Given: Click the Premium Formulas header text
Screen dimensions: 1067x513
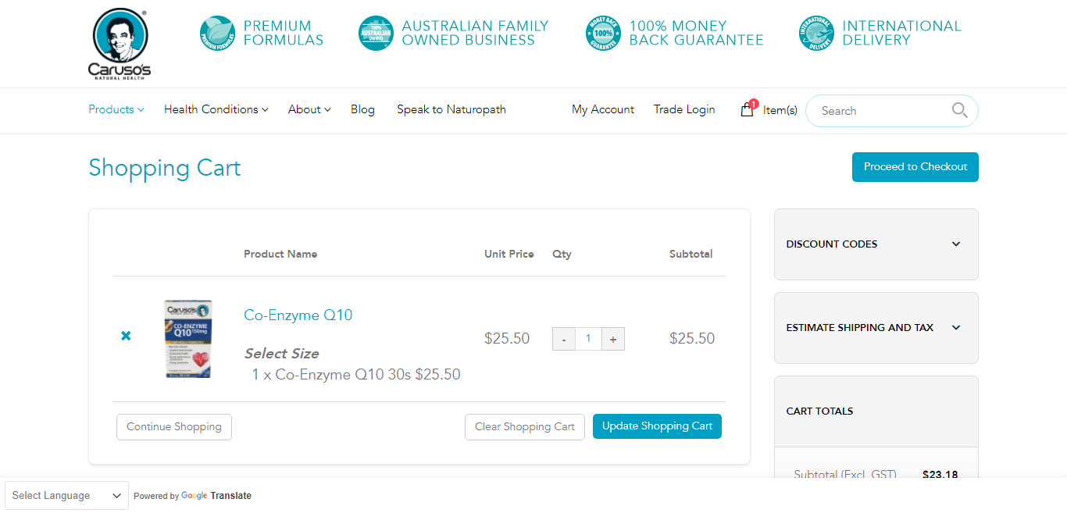Looking at the screenshot, I should (284, 33).
